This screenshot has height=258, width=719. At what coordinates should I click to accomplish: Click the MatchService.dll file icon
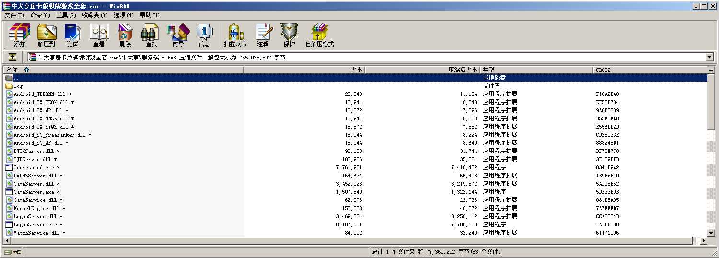(9, 233)
